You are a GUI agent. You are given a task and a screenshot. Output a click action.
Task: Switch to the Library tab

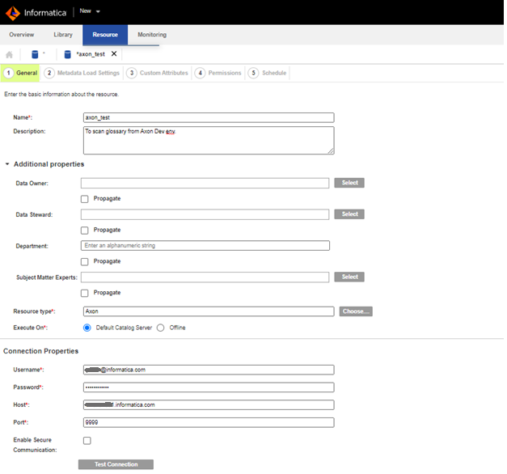(63, 35)
